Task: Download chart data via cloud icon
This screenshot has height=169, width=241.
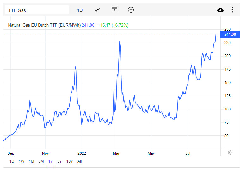Action: (x=220, y=10)
